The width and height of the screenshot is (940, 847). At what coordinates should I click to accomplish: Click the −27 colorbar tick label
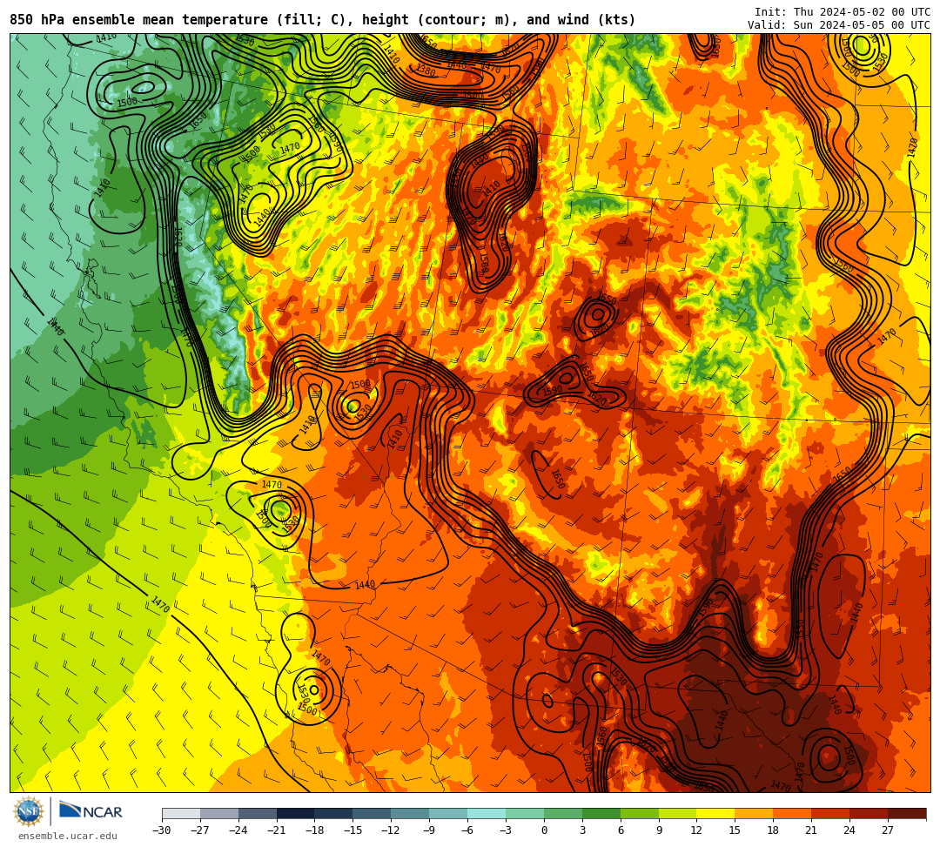coord(200,830)
